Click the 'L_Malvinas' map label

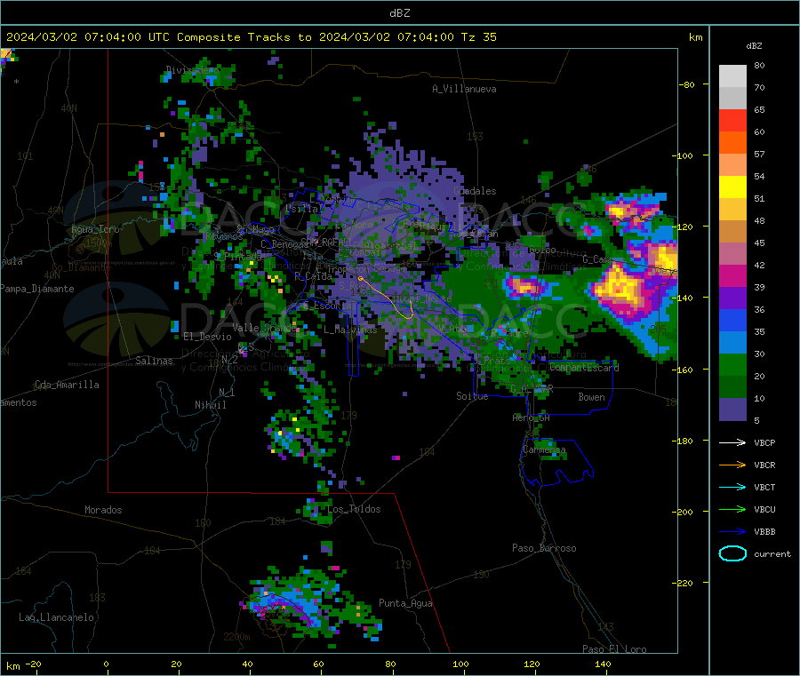[x=350, y=330]
